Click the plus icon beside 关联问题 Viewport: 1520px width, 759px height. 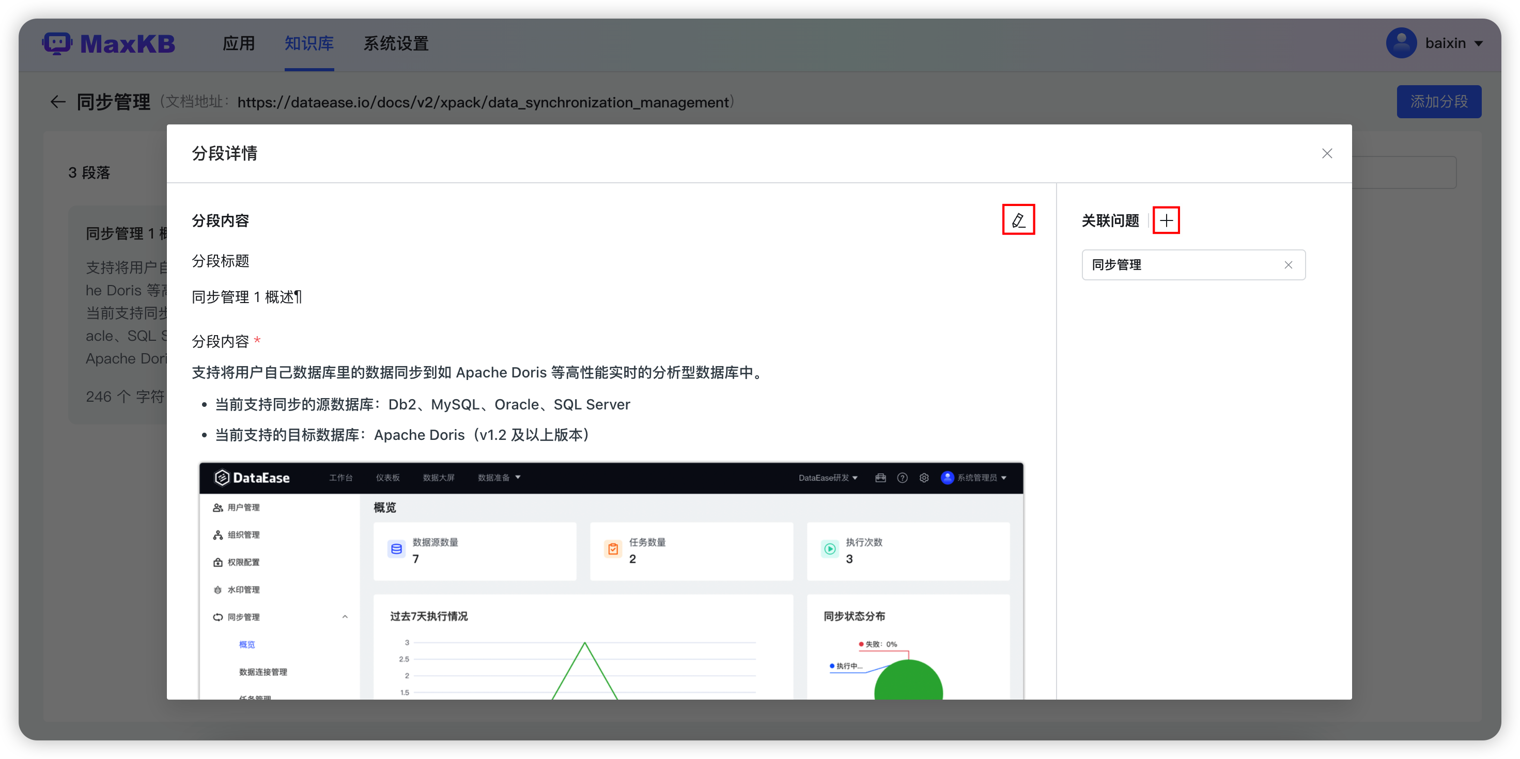pyautogui.click(x=1167, y=219)
